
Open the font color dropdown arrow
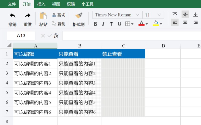147,24
